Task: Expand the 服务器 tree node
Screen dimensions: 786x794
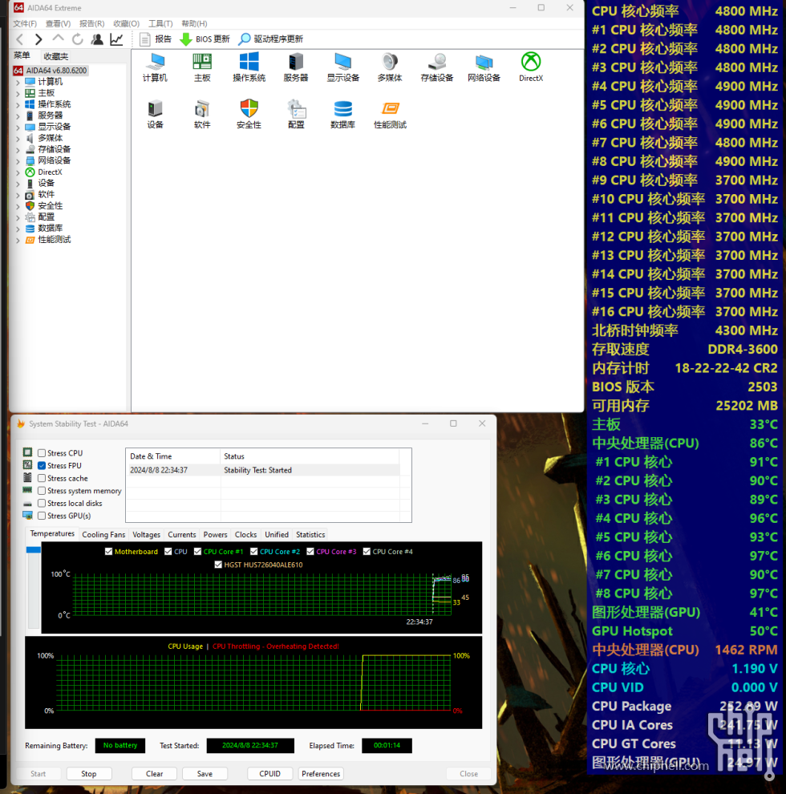Action: (x=18, y=116)
